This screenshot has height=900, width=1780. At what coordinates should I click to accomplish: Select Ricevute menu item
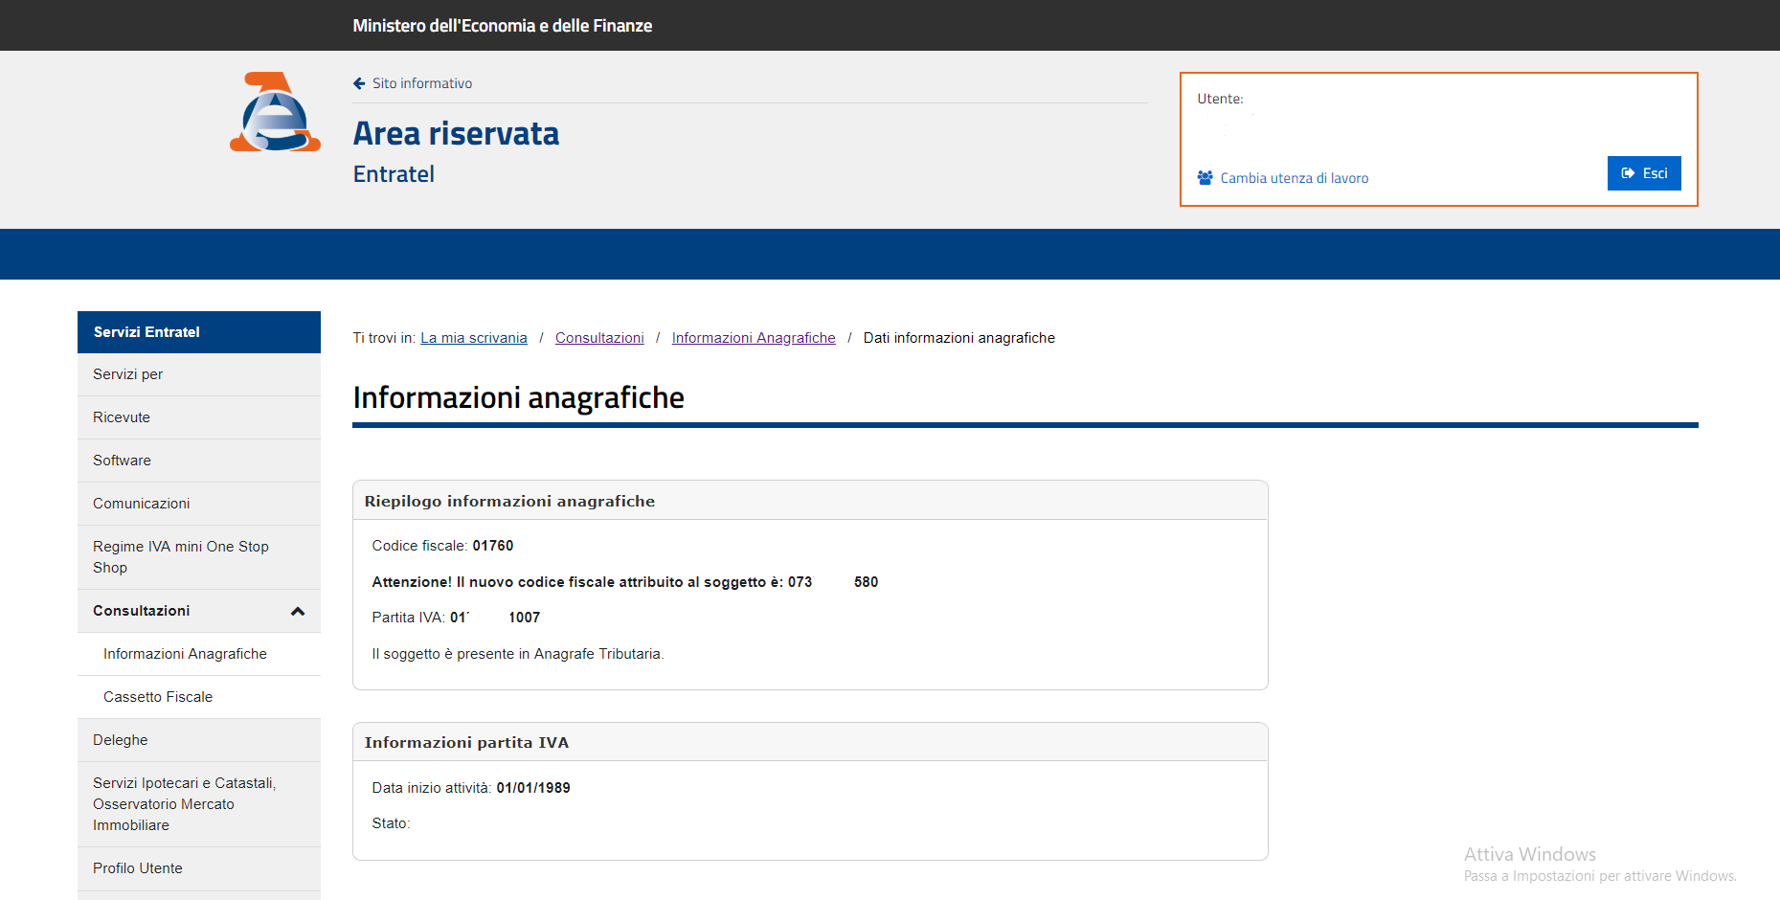[x=122, y=417]
